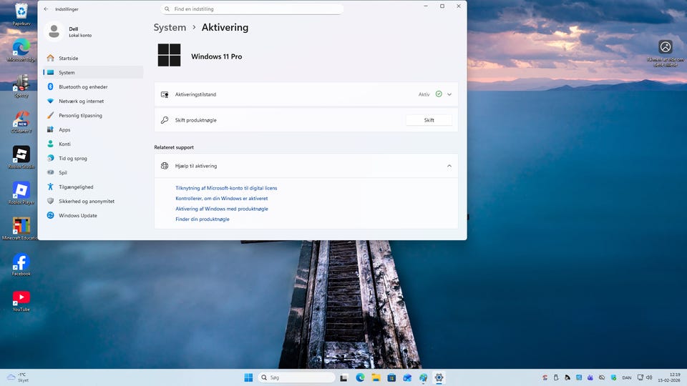Open link Finder din produktnøgle
The width and height of the screenshot is (687, 386).
point(203,219)
